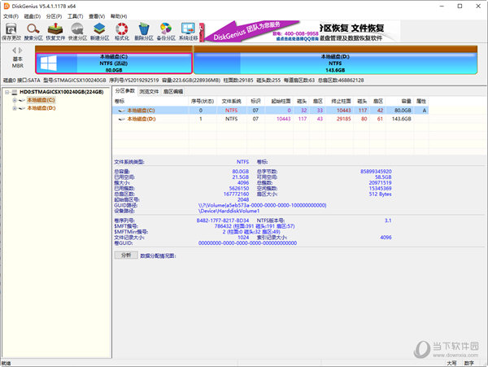488x367 pixels.
Task: Click the 分析 (Analyze) button
Action: pyautogui.click(x=125, y=255)
